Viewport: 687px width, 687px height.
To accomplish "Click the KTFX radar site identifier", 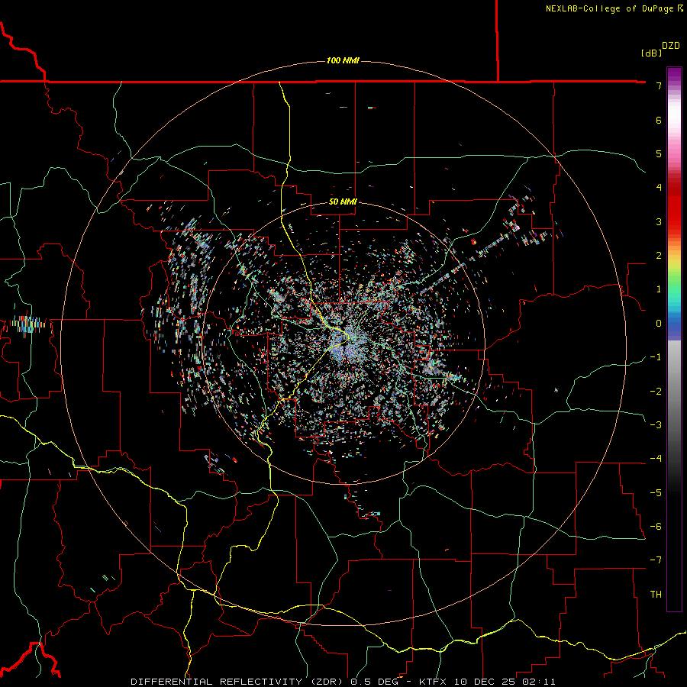I will [x=434, y=682].
